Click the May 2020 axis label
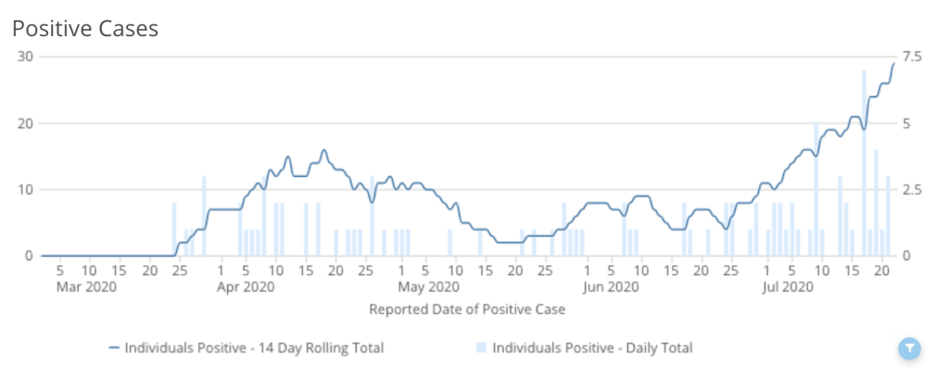The height and width of the screenshot is (377, 947). (x=429, y=287)
